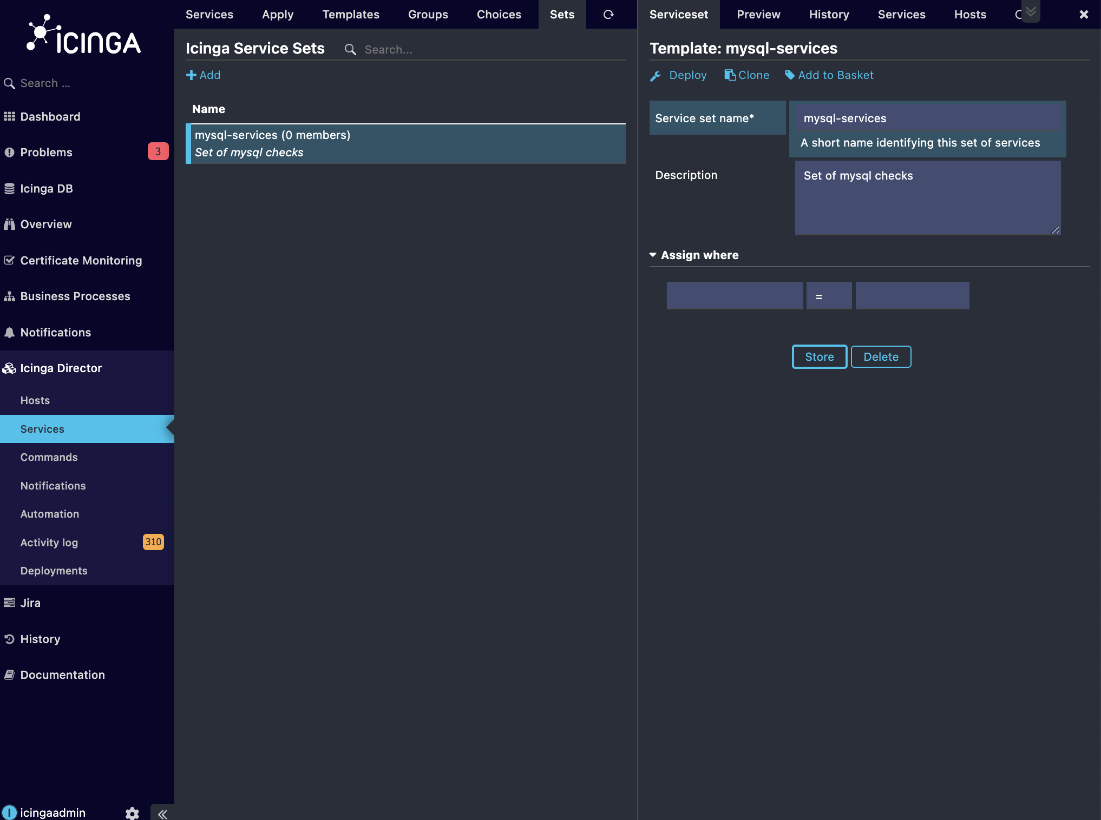Open the Services tab in detail panel
This screenshot has height=820, width=1101.
(901, 15)
